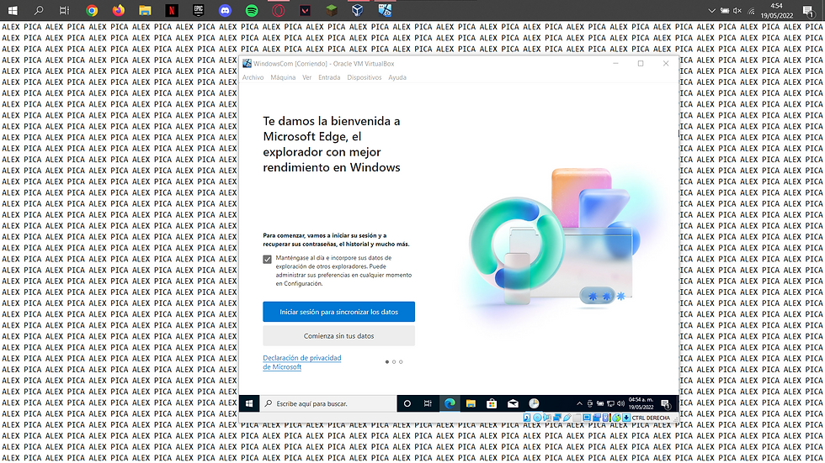Screen dimensions: 825x463
Task: Select second welcome page dot
Action: (x=394, y=361)
